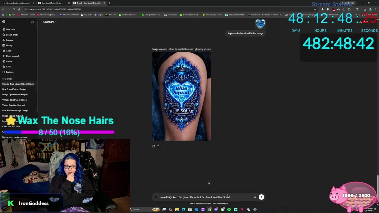The image size is (379, 213).
Task: Click the Replace the hands message bubble
Action: [x=245, y=33]
